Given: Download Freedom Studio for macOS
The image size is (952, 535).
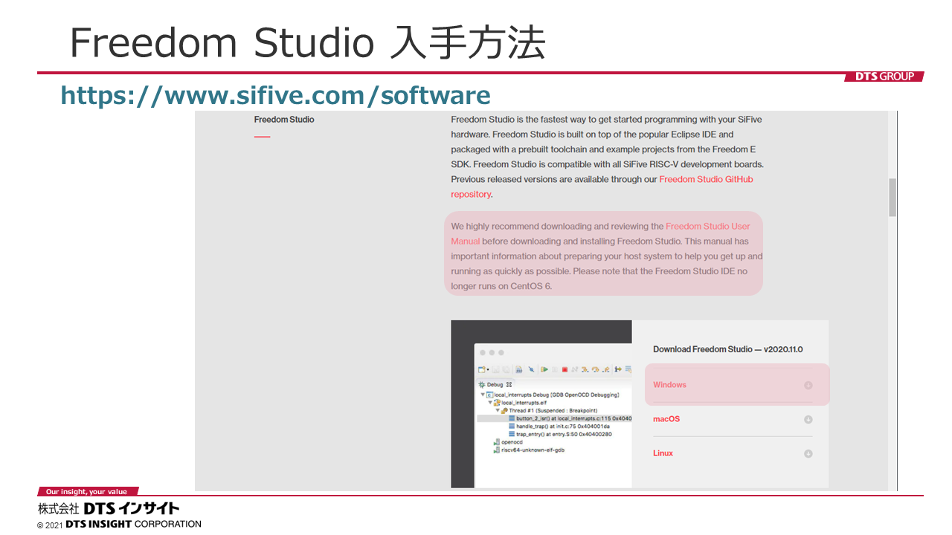Looking at the screenshot, I should (733, 419).
